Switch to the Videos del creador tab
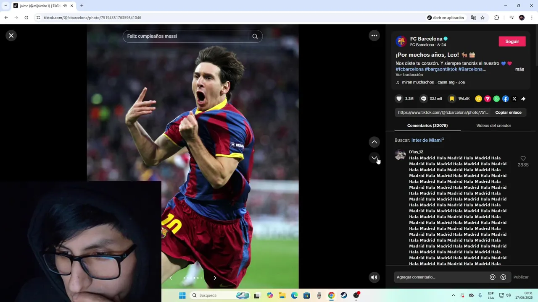The height and width of the screenshot is (302, 538). (493, 125)
